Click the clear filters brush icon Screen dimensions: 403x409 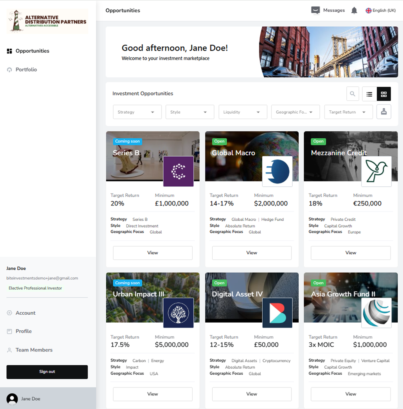point(384,112)
